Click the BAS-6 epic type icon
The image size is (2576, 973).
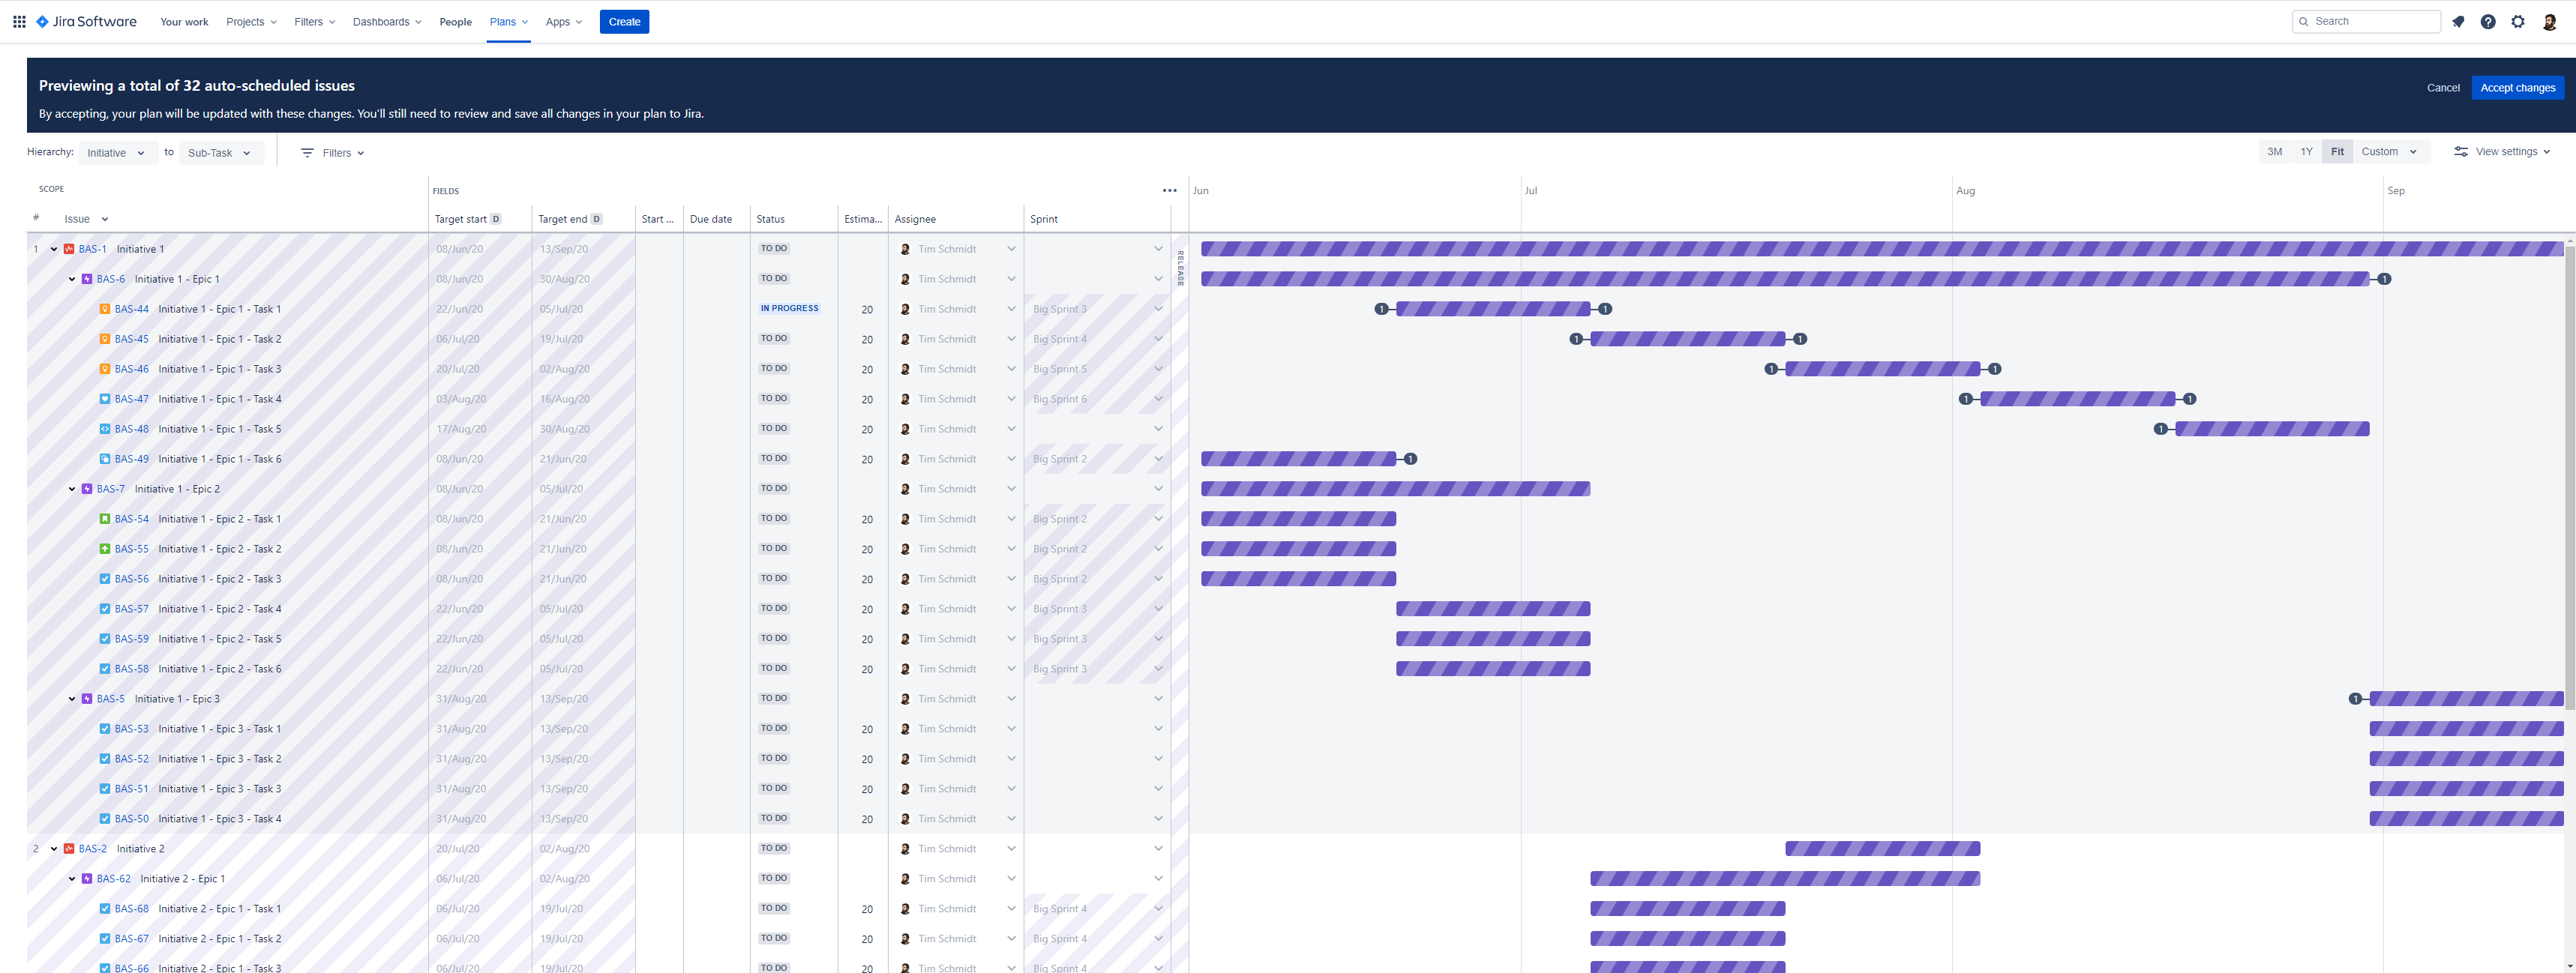87,279
